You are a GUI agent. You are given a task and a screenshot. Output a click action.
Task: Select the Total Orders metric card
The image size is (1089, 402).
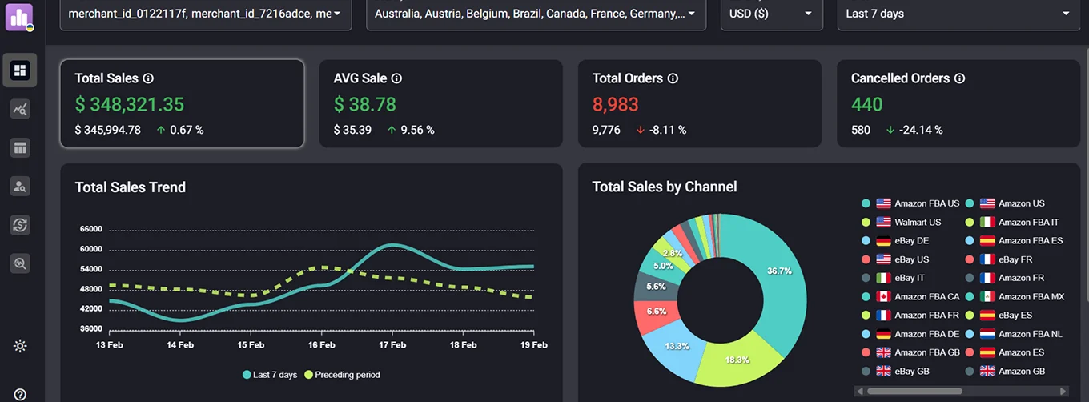tap(700, 103)
